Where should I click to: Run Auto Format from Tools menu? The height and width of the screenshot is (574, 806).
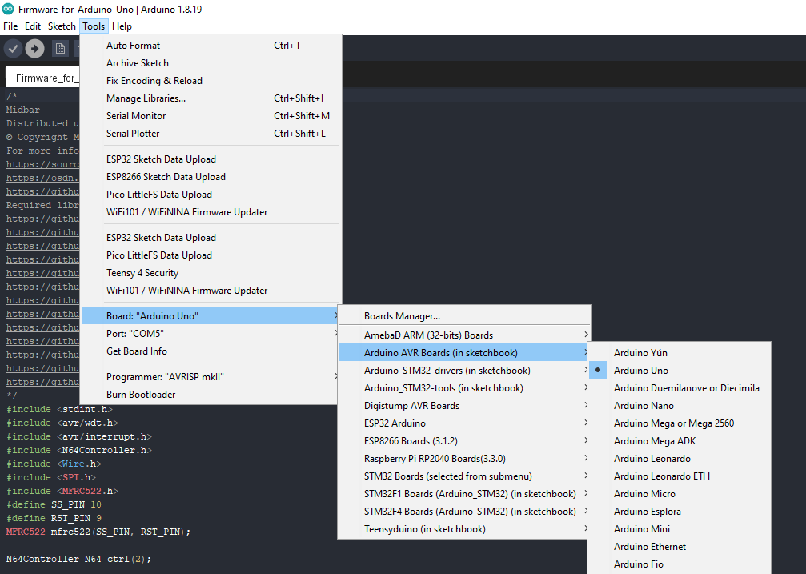click(x=211, y=46)
